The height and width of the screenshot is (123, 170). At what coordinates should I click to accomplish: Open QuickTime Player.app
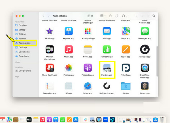145,68
